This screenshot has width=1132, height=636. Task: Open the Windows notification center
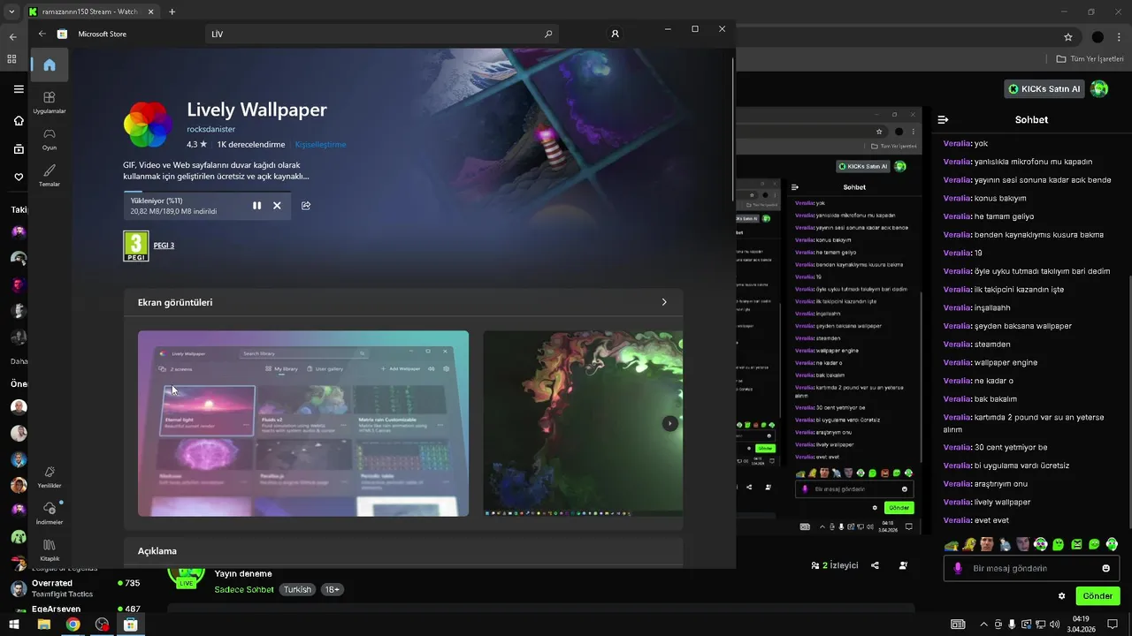click(1113, 625)
